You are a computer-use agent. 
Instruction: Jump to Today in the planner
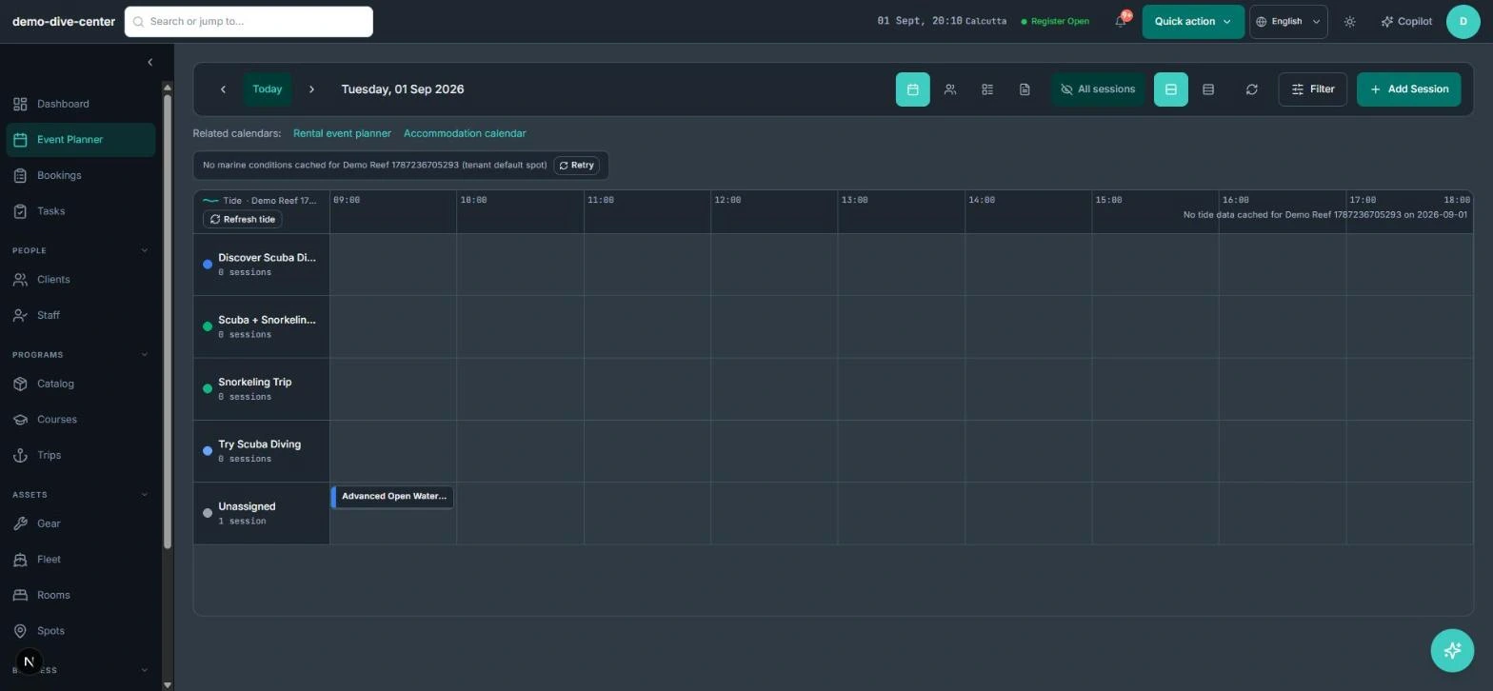coord(268,89)
